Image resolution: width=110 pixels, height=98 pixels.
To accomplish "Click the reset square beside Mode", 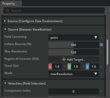I will pyautogui.click(x=101, y=74).
